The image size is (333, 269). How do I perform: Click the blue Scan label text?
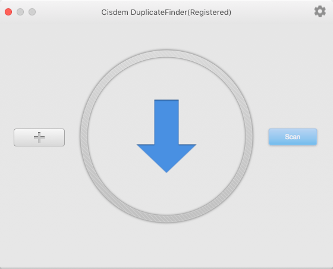(x=293, y=137)
